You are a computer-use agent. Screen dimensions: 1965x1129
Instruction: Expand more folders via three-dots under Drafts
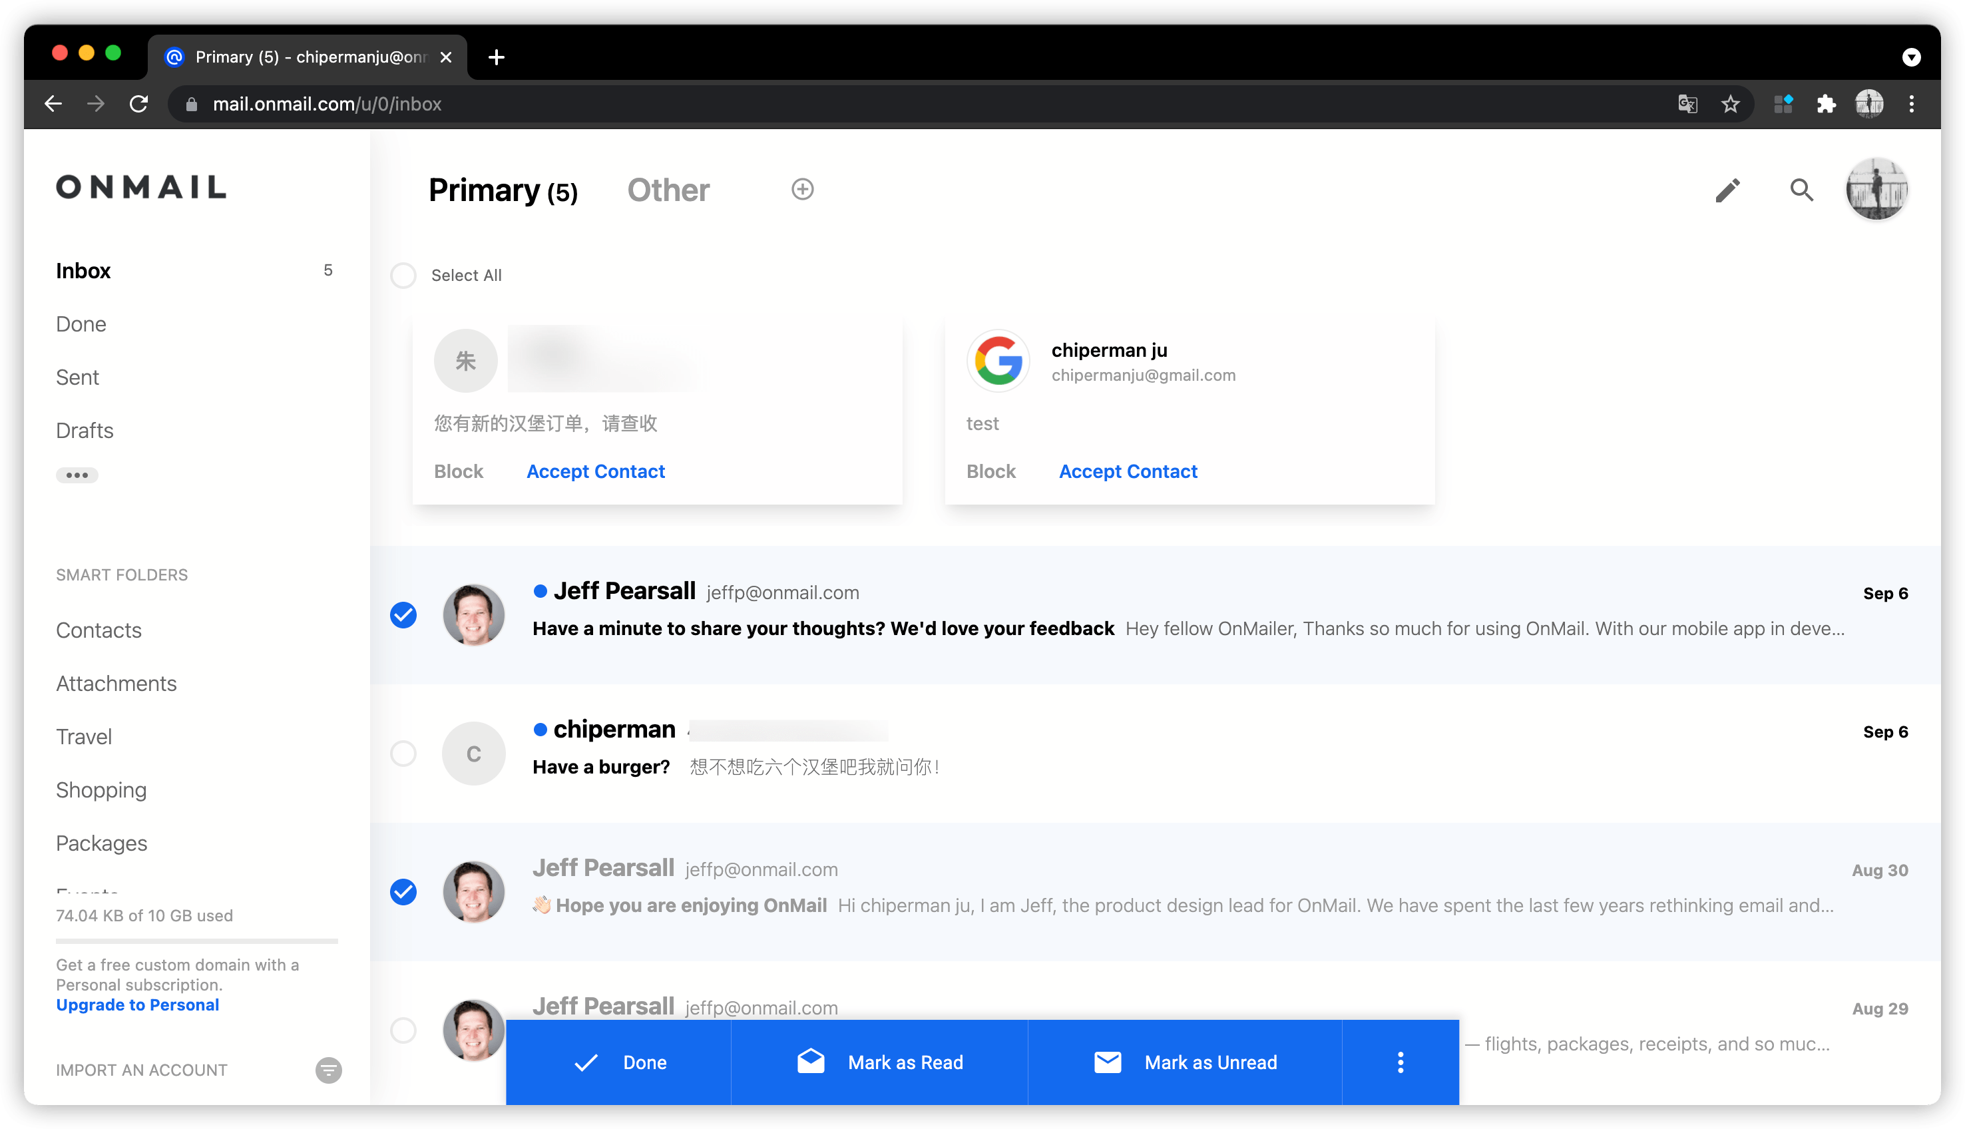(x=77, y=475)
